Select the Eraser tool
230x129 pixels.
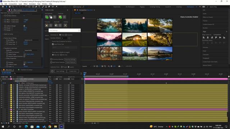(49, 7)
